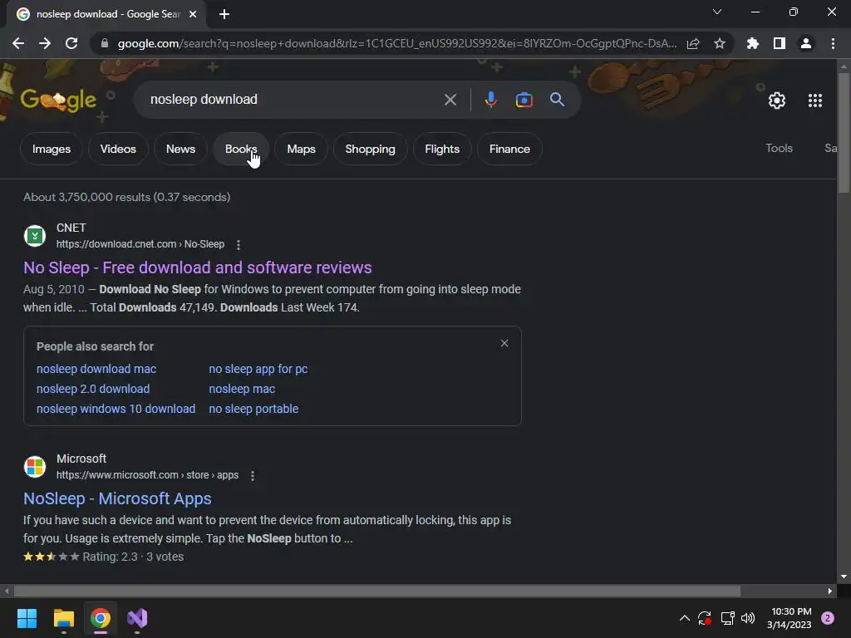Open Windows Start menu
The height and width of the screenshot is (638, 851).
(27, 618)
